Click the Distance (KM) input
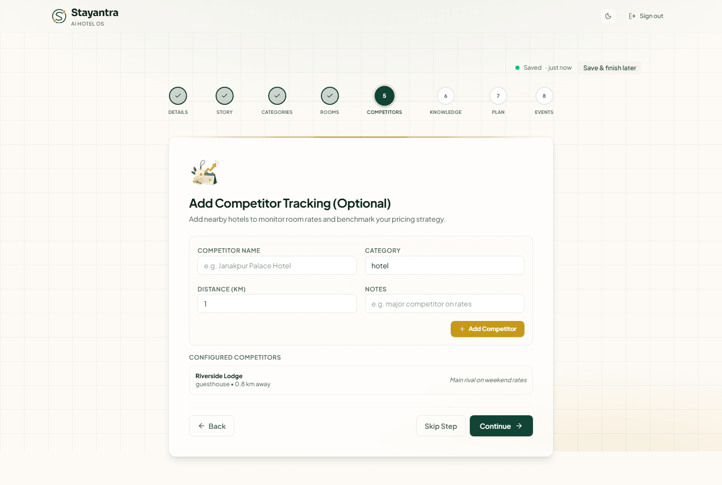 click(x=277, y=303)
